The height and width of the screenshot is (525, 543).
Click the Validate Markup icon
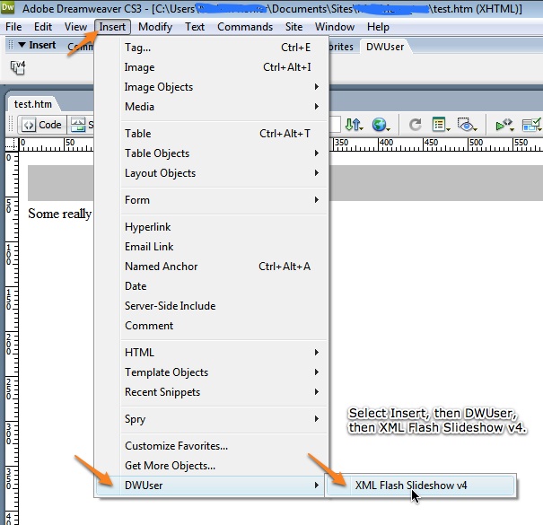[x=504, y=125]
